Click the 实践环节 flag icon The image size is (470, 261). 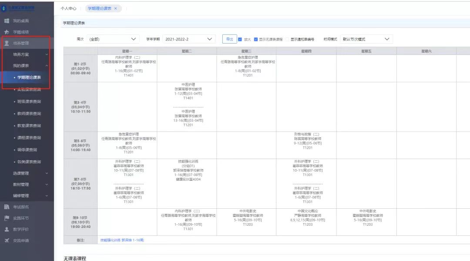(x=7, y=218)
